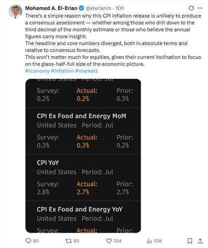The width and height of the screenshot is (208, 248).
Task: Click the 334 likes count
Action: (x=118, y=241)
